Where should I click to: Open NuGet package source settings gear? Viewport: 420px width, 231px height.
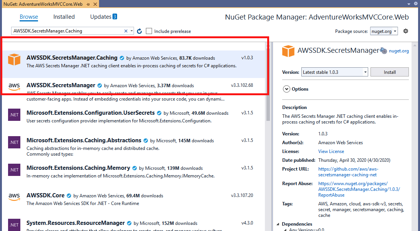coord(406,31)
